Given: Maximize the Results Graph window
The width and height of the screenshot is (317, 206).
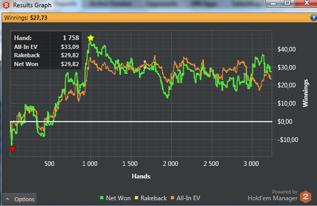Looking at the screenshot, I should [x=287, y=3].
